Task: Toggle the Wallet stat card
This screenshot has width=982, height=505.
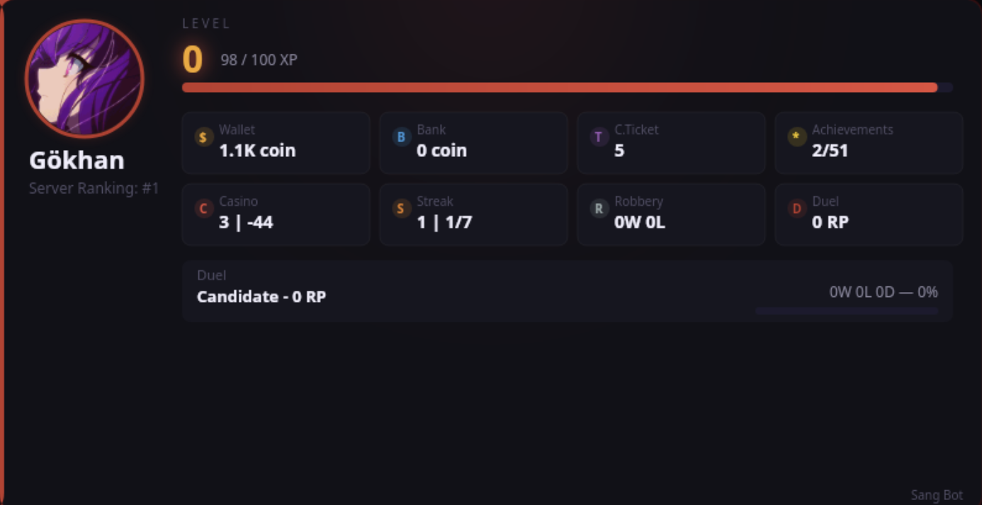Action: point(276,142)
